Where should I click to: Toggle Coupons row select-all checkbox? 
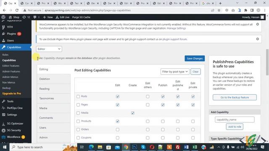click(78, 138)
